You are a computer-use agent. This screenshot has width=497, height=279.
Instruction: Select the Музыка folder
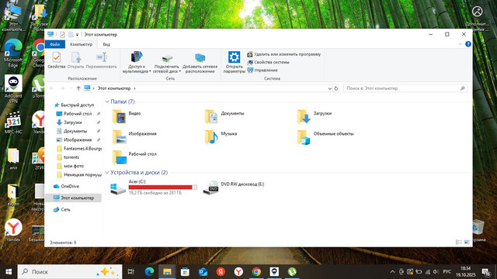pyautogui.click(x=221, y=137)
